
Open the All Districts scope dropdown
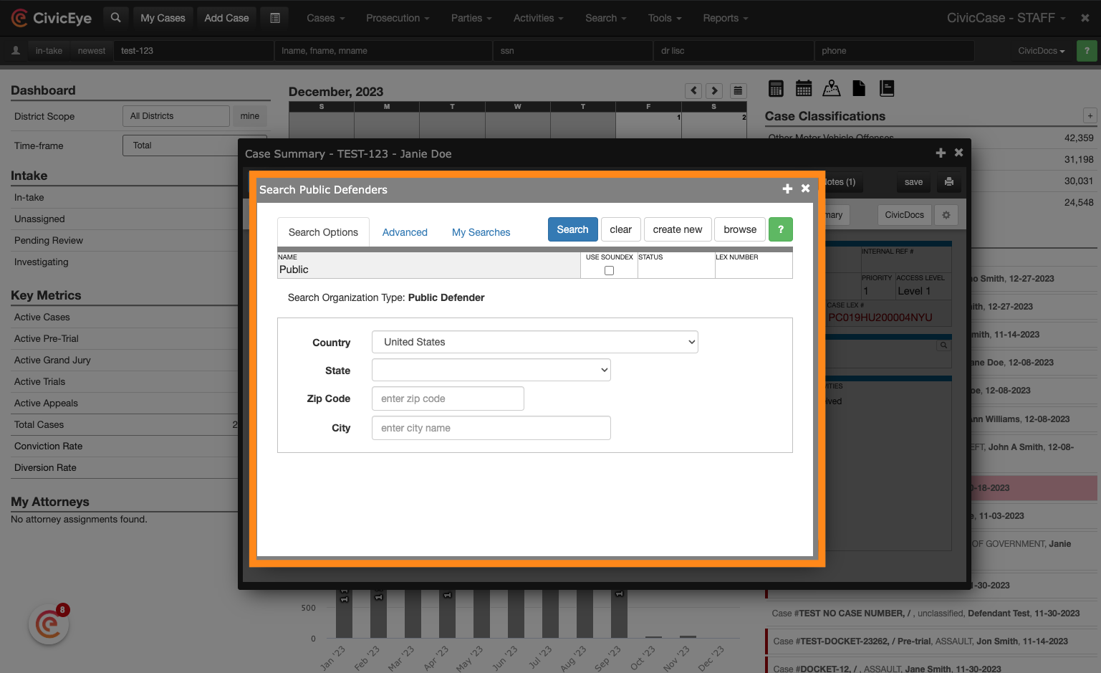coord(176,116)
